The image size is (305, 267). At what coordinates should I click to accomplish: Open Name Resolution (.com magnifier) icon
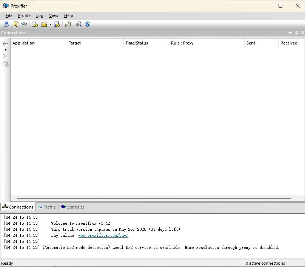point(24,24)
